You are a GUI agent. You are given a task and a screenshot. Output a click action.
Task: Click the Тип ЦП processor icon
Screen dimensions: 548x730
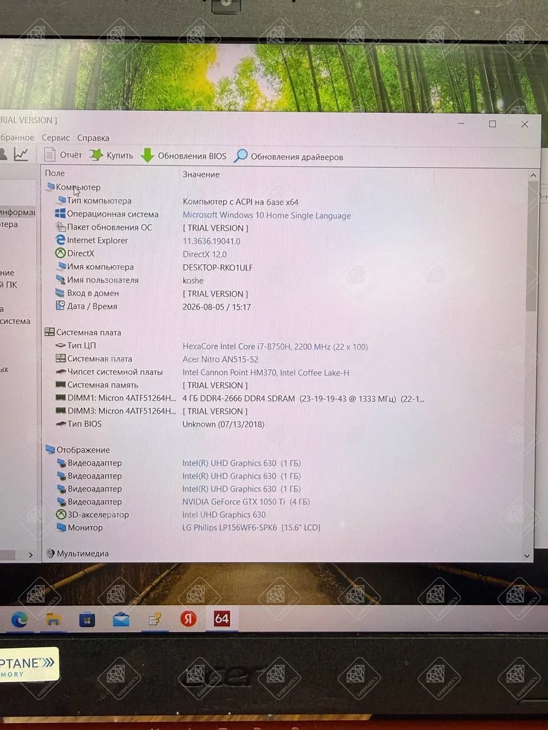[61, 345]
